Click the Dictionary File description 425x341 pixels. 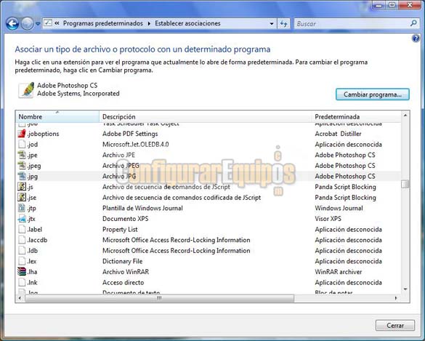point(123,261)
